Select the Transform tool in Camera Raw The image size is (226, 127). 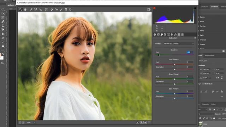click(x=46, y=10)
